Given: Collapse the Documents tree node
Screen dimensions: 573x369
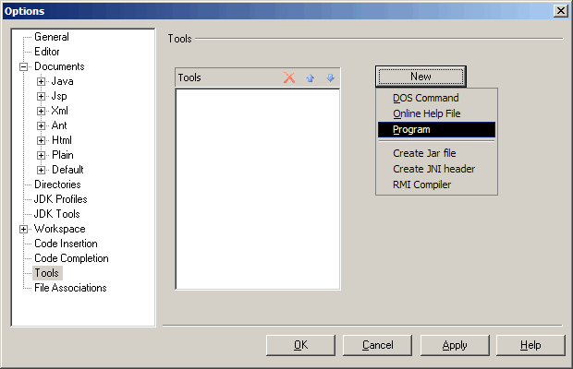Looking at the screenshot, I should coord(24,66).
